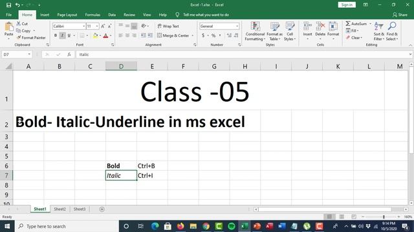The height and width of the screenshot is (232, 414).
Task: Click the Borders icon
Action: coord(82,35)
